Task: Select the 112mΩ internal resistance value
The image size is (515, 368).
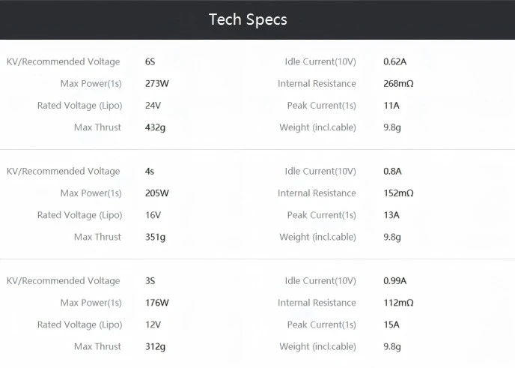Action: coord(398,303)
